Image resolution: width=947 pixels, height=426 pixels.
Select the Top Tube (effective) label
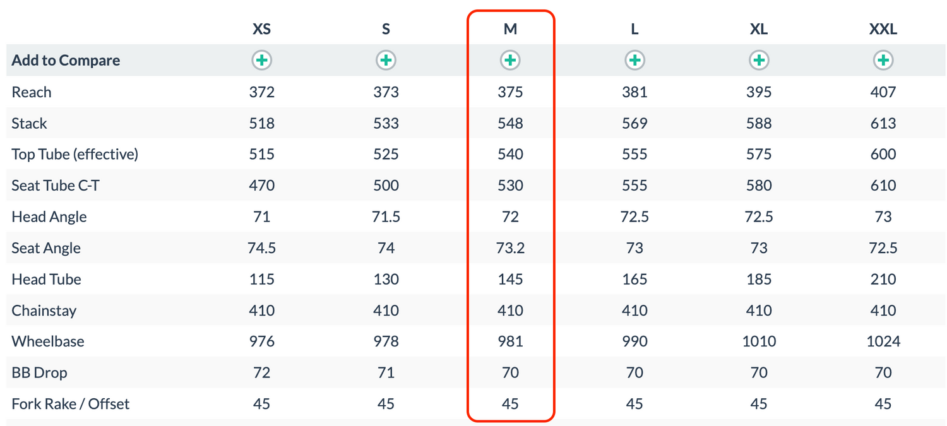(x=74, y=154)
